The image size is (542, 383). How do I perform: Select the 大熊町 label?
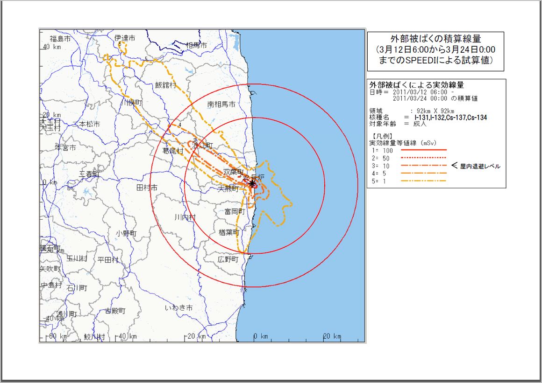(x=228, y=188)
